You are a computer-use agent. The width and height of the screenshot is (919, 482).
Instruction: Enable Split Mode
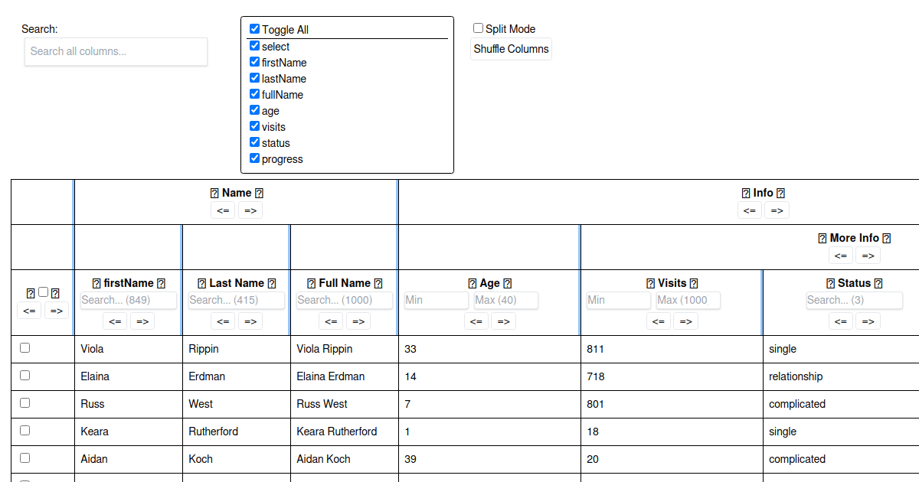point(478,28)
